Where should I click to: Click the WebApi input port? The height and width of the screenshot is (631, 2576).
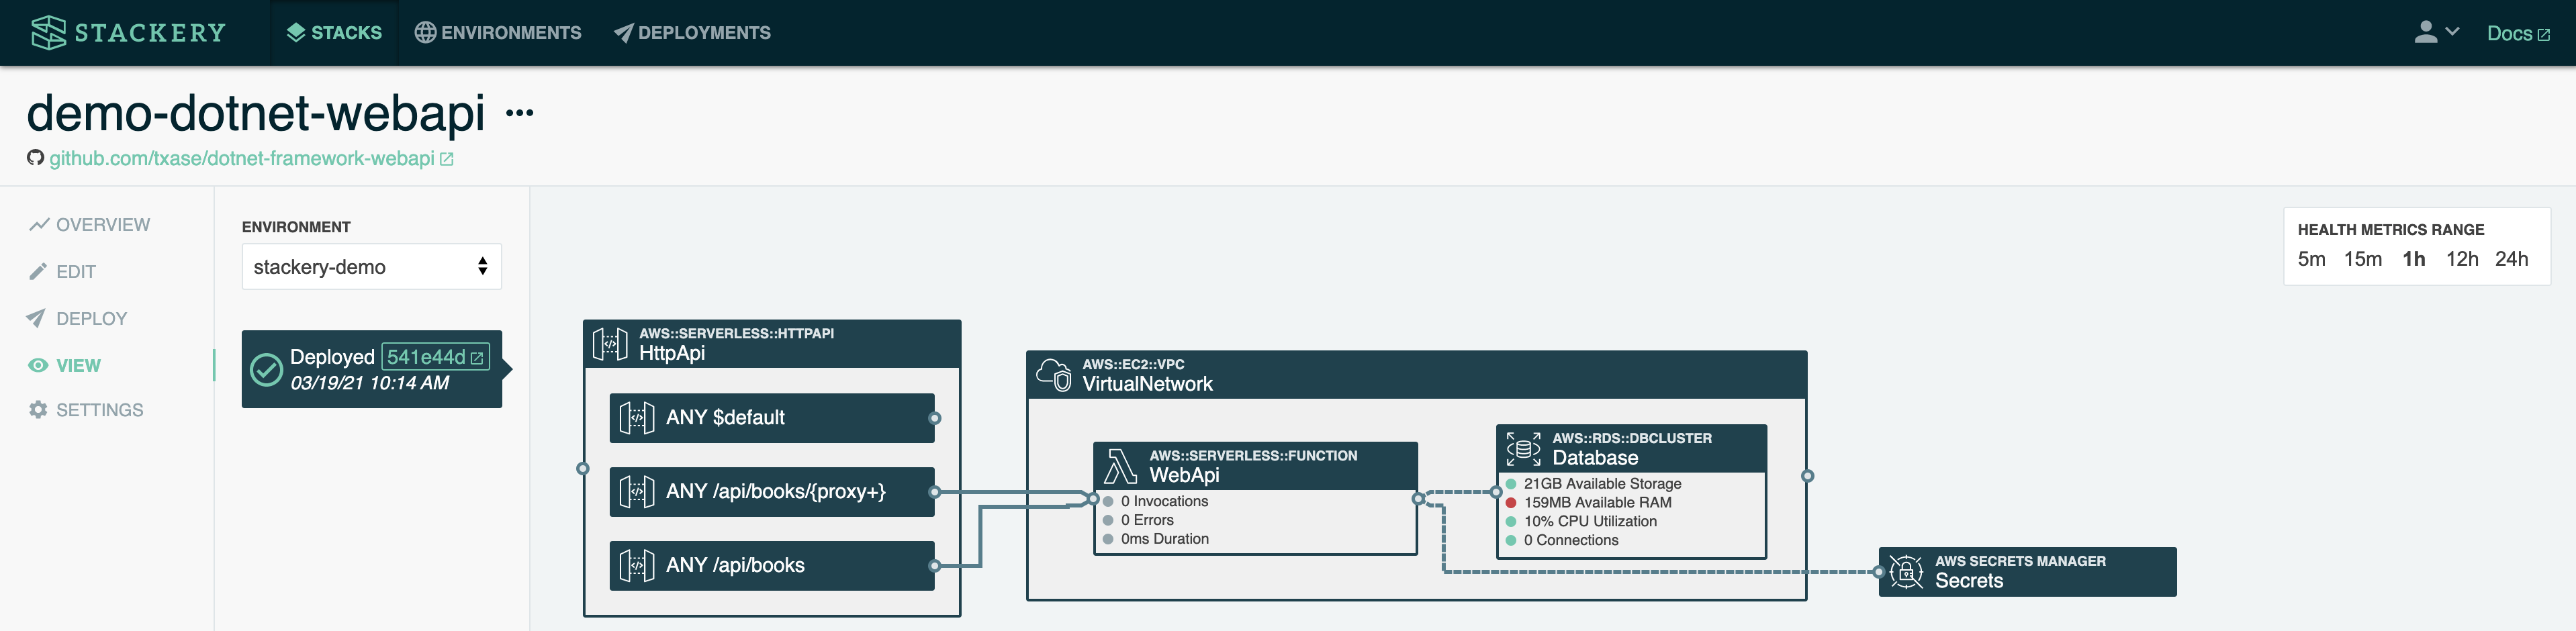(x=1093, y=498)
